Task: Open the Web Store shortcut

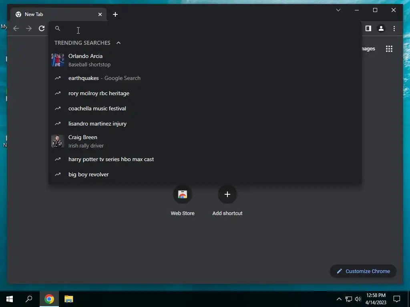Action: (183, 201)
